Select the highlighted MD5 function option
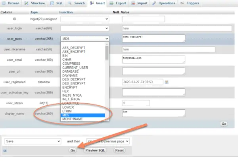 [x=83, y=115]
